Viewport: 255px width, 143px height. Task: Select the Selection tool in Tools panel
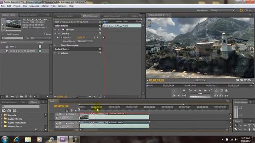[236, 125]
